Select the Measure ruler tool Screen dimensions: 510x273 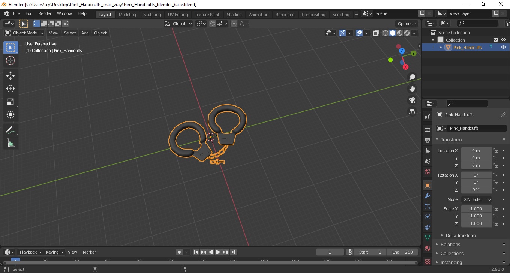tap(10, 143)
